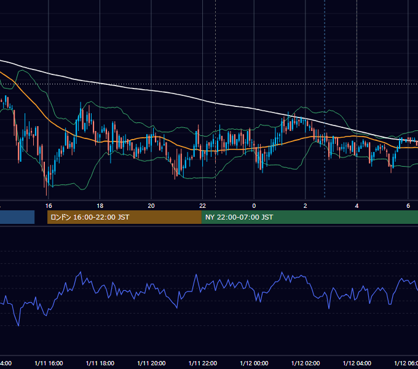This screenshot has height=369, width=418.
Task: Click the 2 hour label on upper axis
Action: coord(306,206)
